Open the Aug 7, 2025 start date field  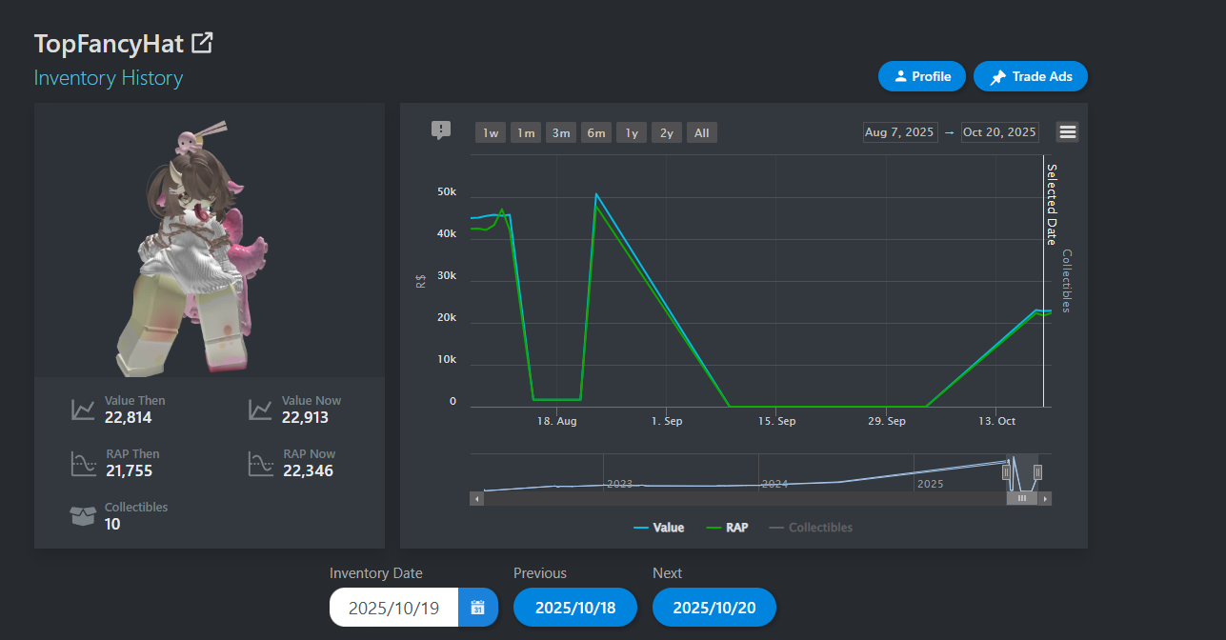(900, 132)
